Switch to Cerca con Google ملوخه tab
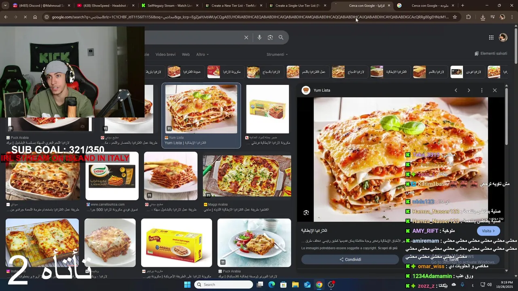 click(426, 6)
